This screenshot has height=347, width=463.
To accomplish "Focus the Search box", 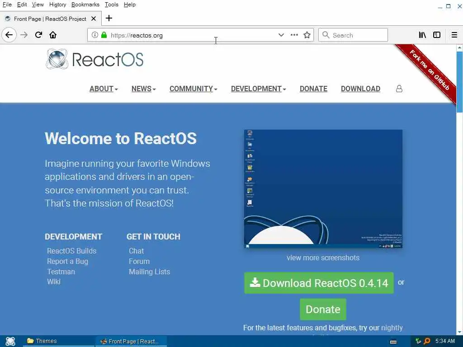I will tap(353, 35).
